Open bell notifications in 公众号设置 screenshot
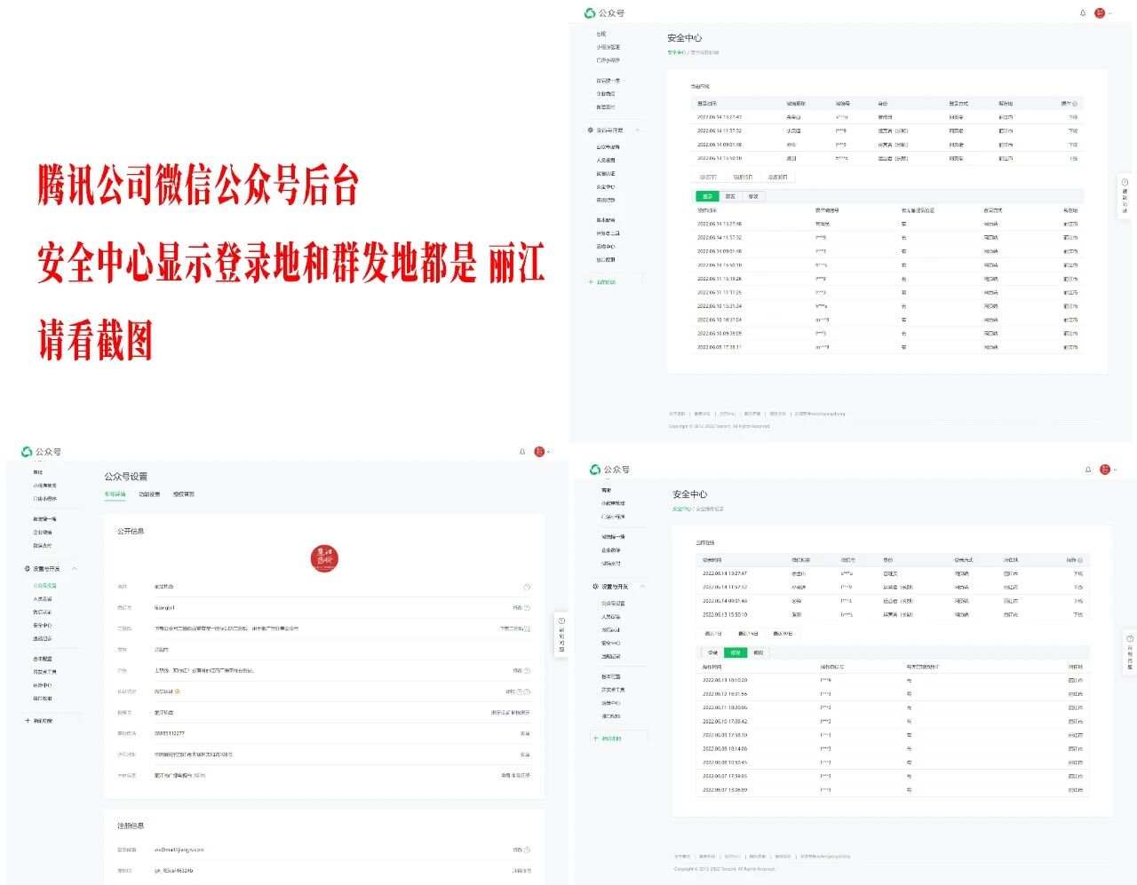1137x885 pixels. [522, 452]
